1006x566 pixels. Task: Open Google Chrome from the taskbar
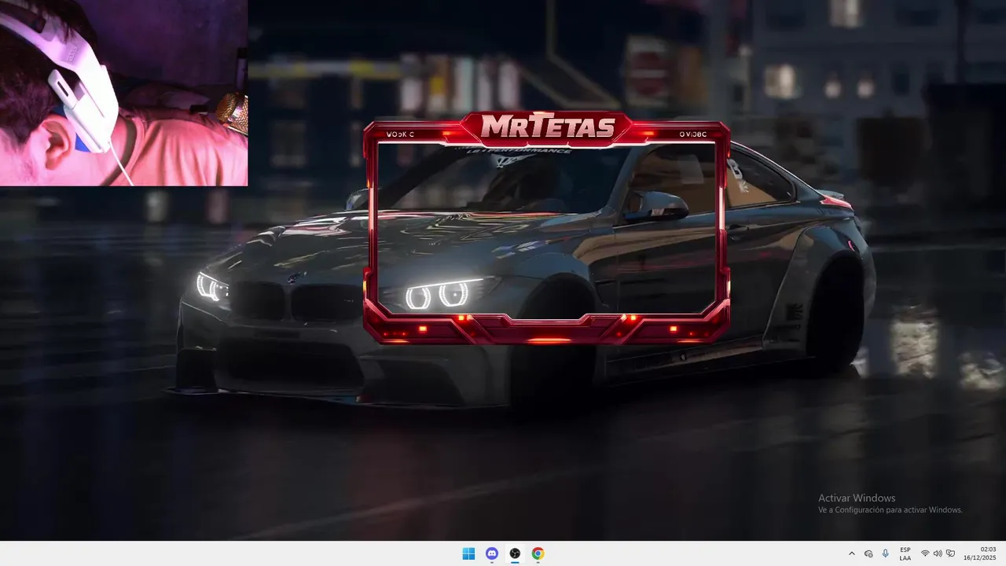[x=538, y=553]
